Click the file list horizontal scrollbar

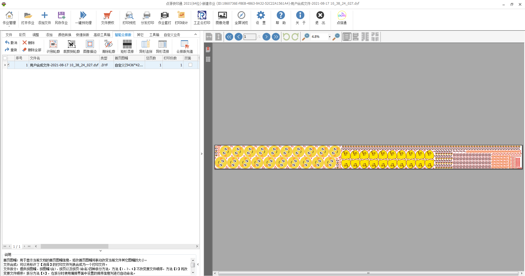74,246
